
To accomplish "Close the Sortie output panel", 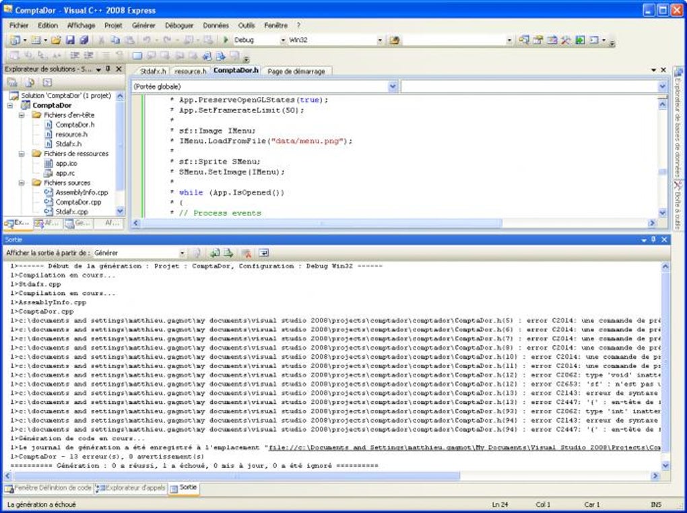I will pos(664,240).
